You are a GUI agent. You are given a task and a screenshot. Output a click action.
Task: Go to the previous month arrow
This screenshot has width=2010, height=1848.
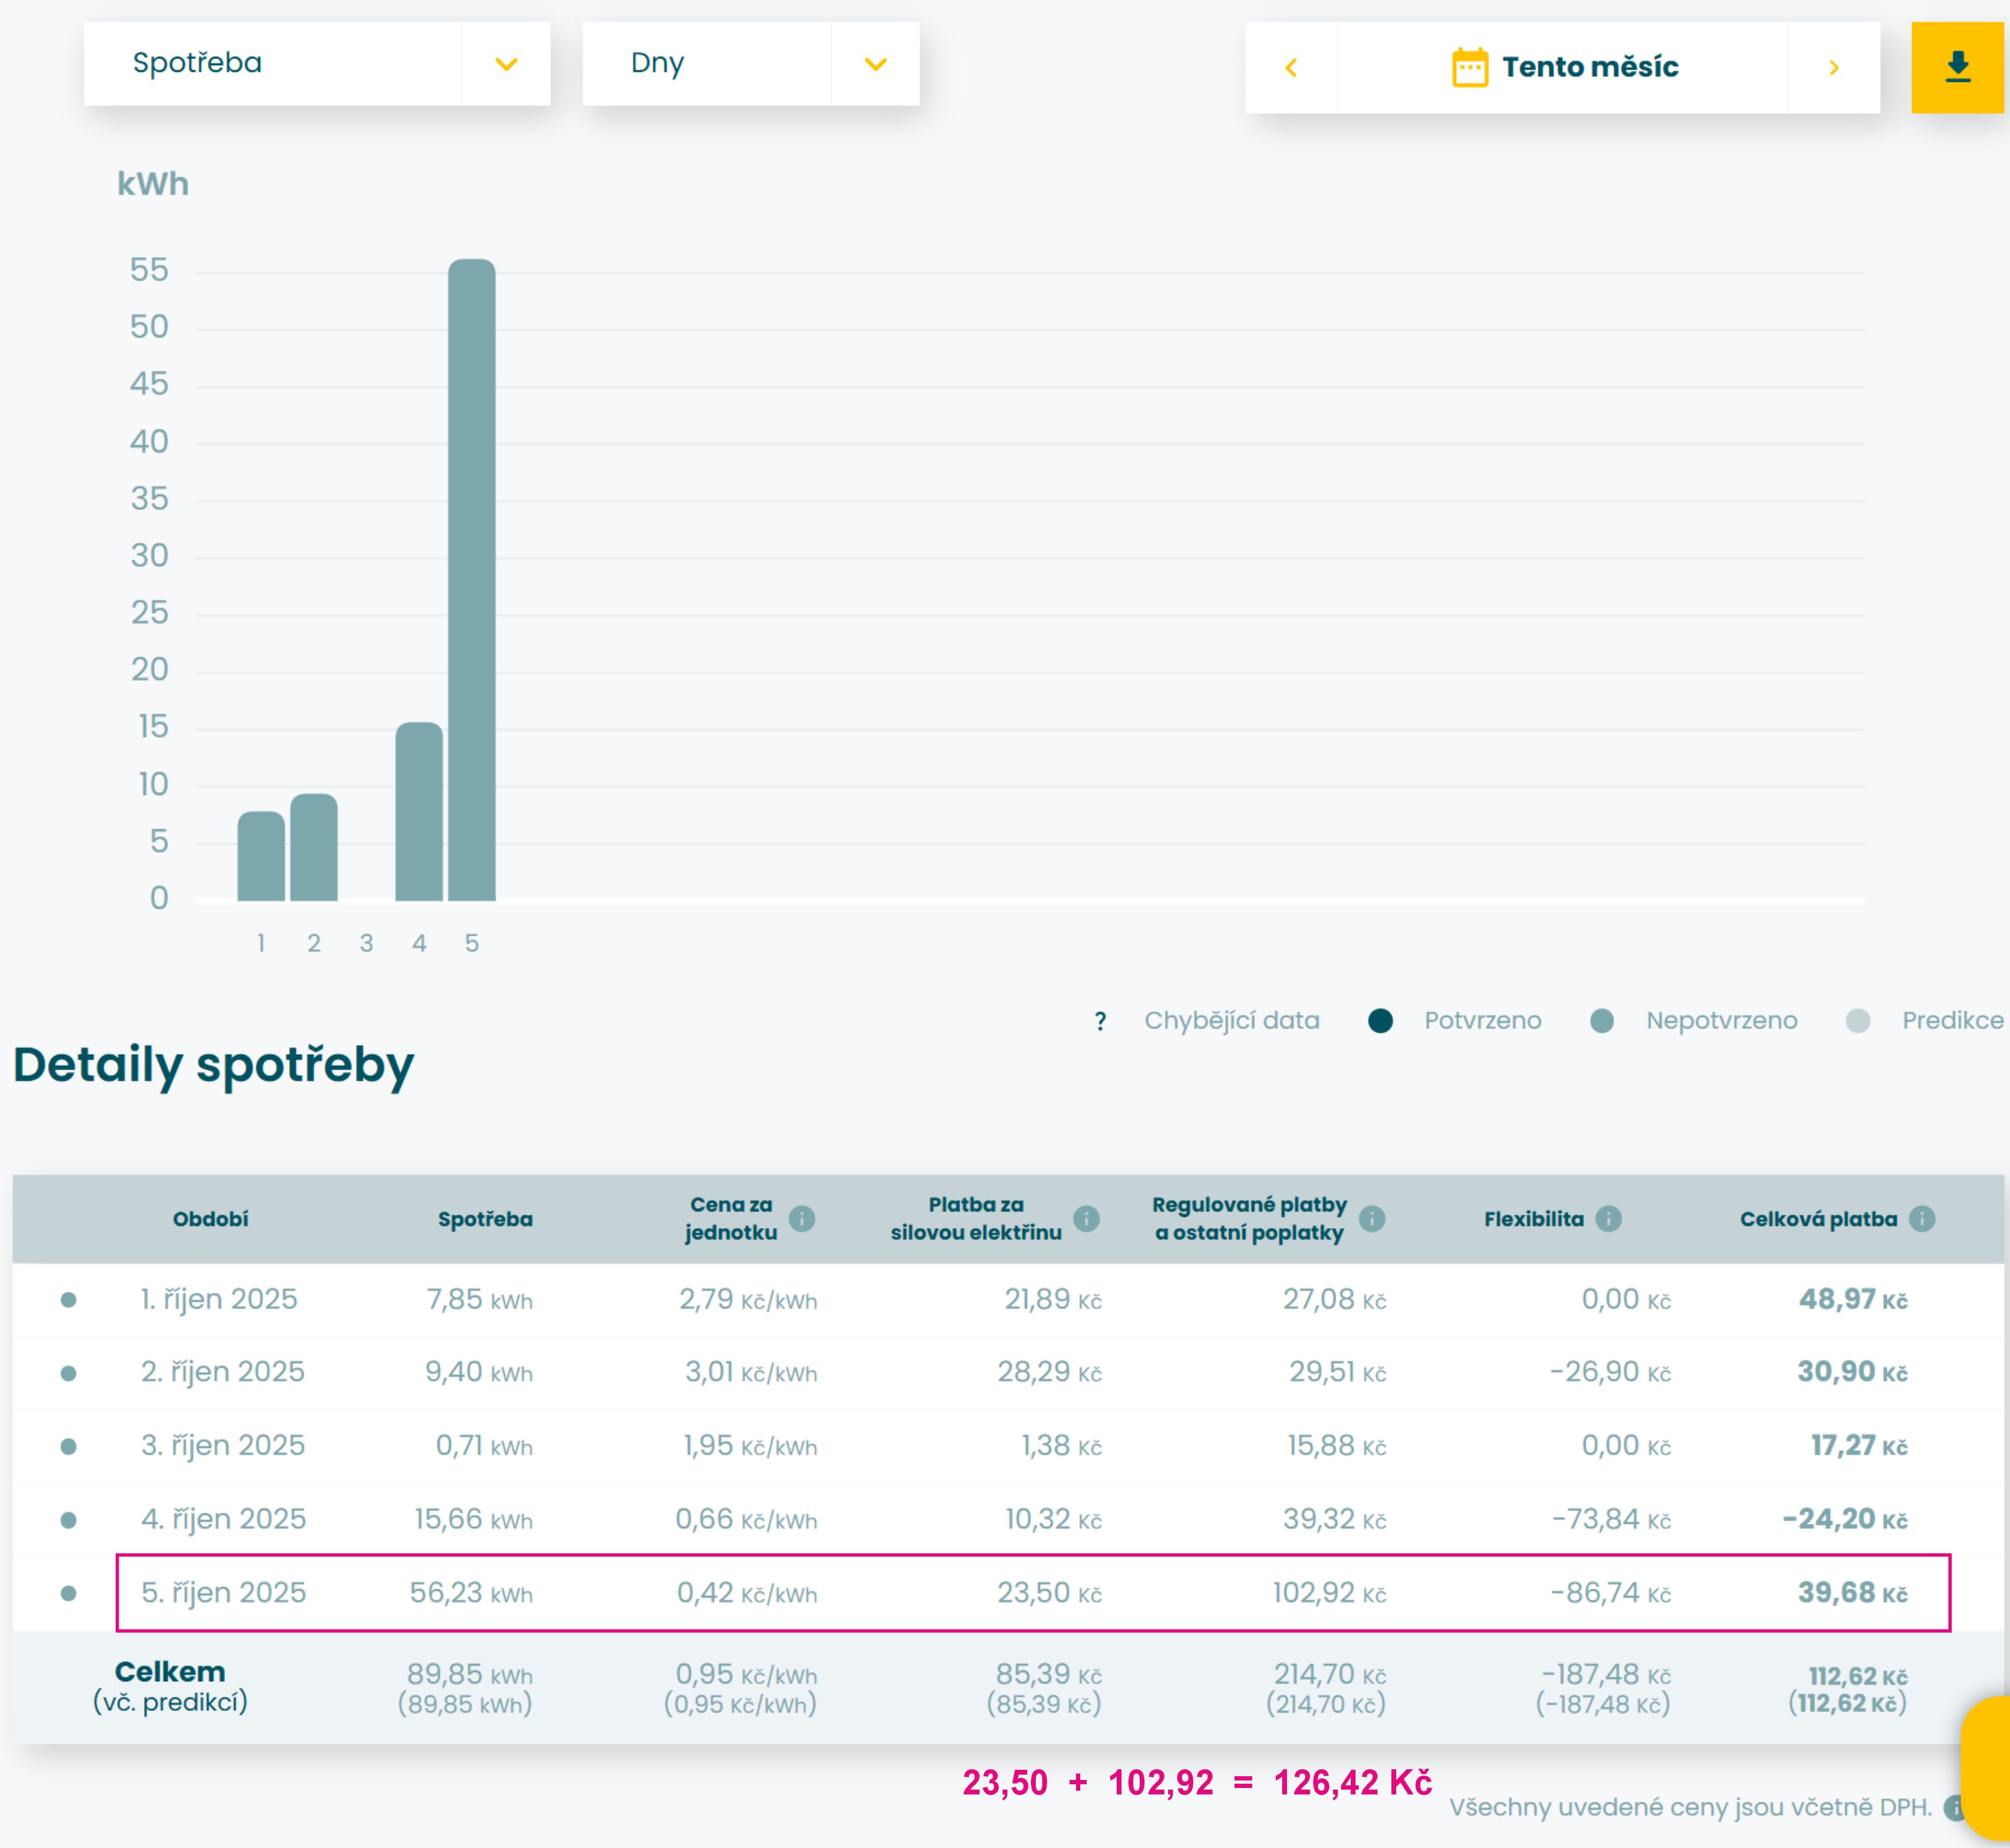tap(1291, 67)
